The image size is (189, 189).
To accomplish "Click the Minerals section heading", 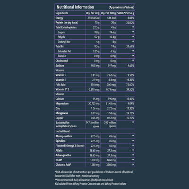I will click(60, 94).
